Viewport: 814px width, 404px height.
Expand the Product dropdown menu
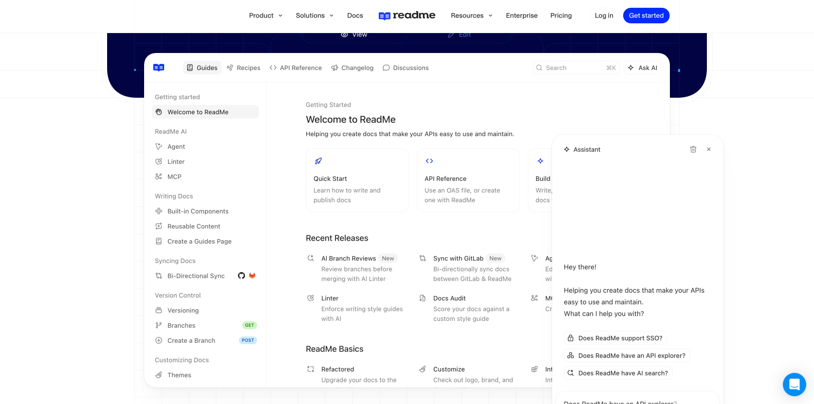[x=266, y=16]
